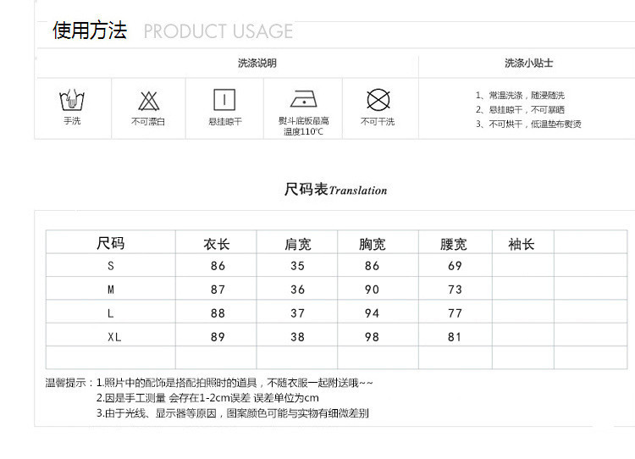Screen dimensions: 635x459
Task: Click 衣长 value 86 in S row
Action: (x=218, y=266)
